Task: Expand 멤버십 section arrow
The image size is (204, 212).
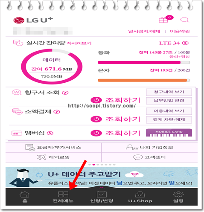Action: (x=50, y=133)
